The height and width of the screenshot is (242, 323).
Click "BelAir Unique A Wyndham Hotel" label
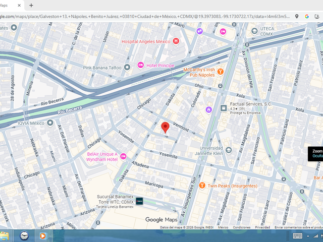click(102, 157)
